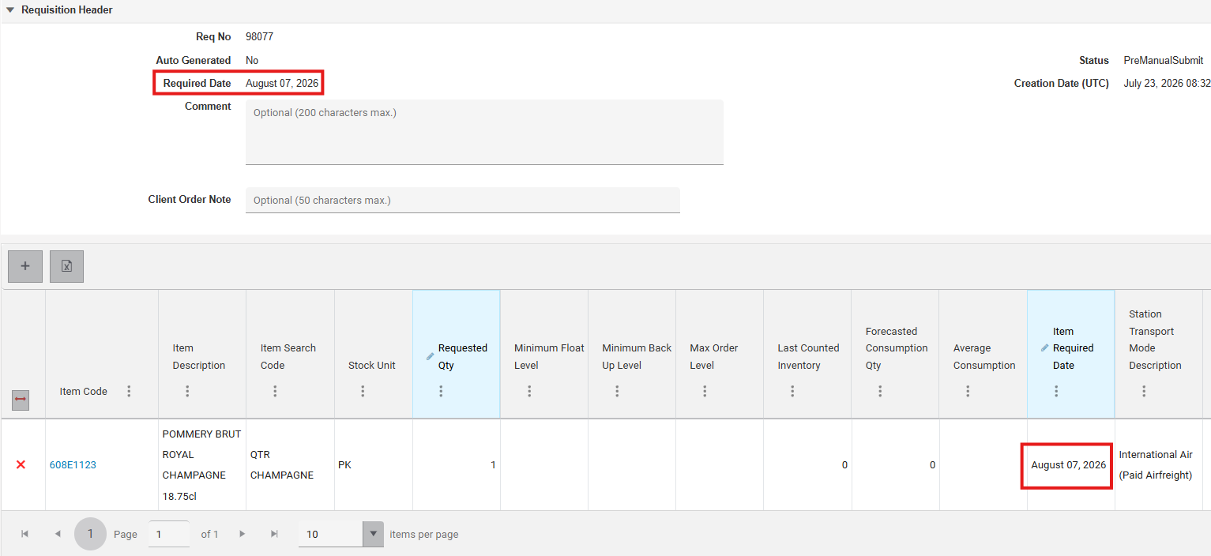Open Item Search Code column menu
Screen dimensions: 1211x556
point(275,391)
